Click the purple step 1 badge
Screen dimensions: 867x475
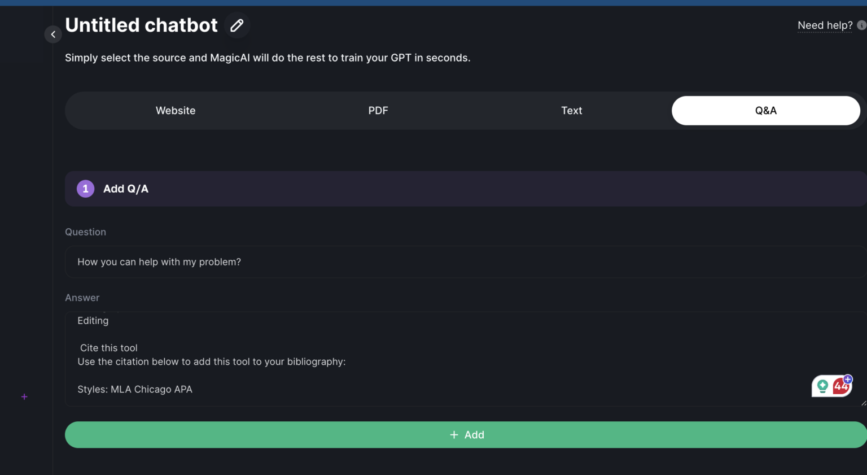(x=85, y=189)
